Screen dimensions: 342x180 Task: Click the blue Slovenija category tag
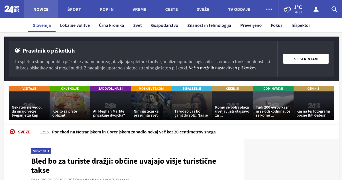(x=41, y=151)
